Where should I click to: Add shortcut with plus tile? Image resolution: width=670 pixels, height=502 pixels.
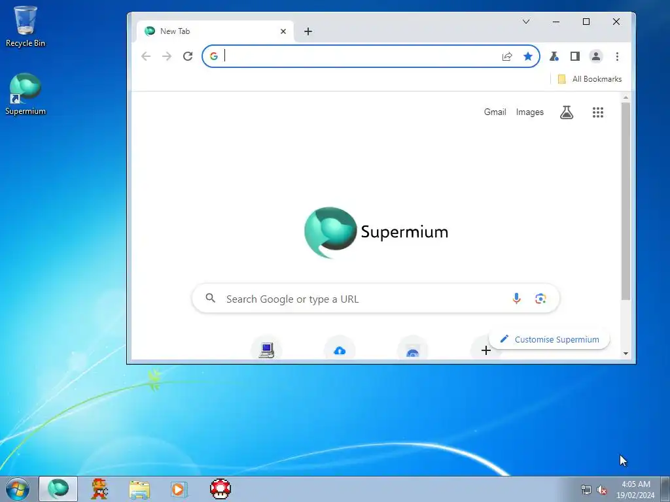(x=485, y=350)
